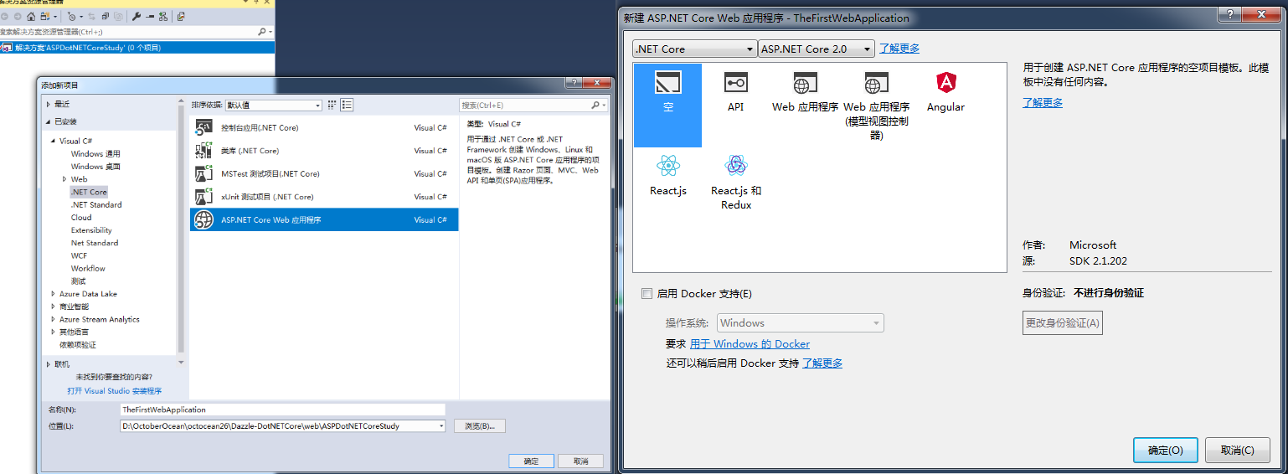
Task: Click 取消 in 添加新项目 dialog
Action: click(580, 461)
